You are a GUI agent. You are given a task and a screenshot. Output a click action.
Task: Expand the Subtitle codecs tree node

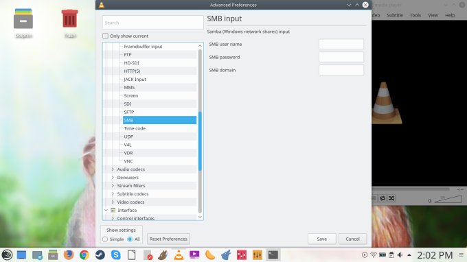pyautogui.click(x=113, y=194)
